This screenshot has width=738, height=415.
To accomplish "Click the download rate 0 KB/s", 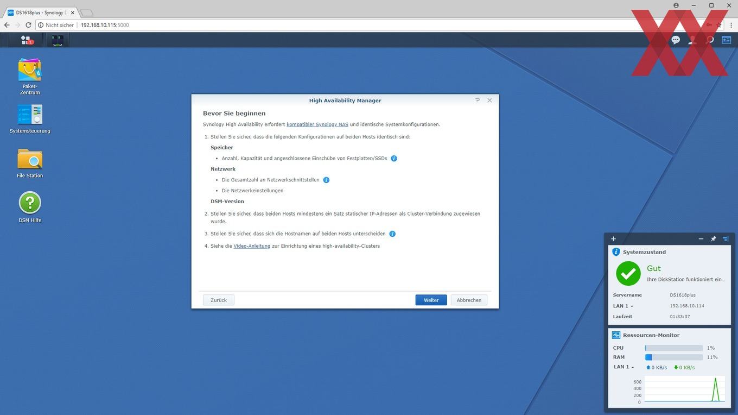I will click(x=684, y=368).
